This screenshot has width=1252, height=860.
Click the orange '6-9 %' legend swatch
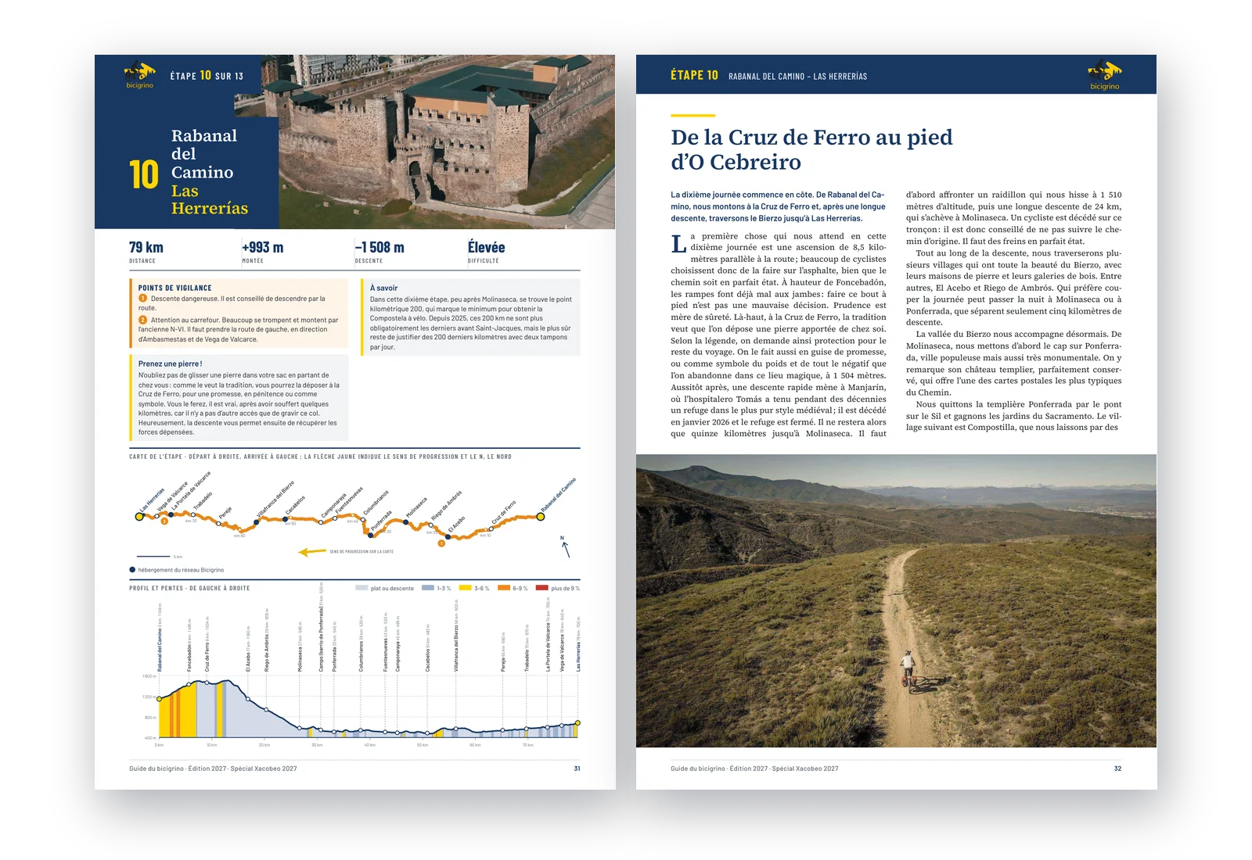[x=504, y=588]
